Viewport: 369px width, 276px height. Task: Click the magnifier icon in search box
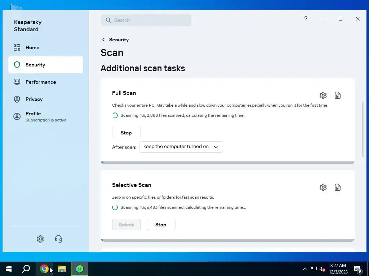(108, 20)
